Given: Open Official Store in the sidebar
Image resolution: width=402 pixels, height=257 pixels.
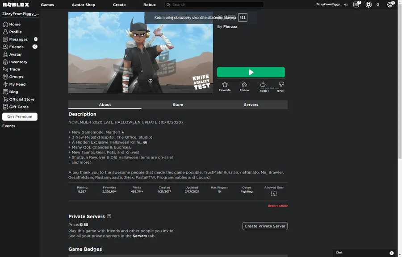Looking at the screenshot, I should [x=18, y=99].
